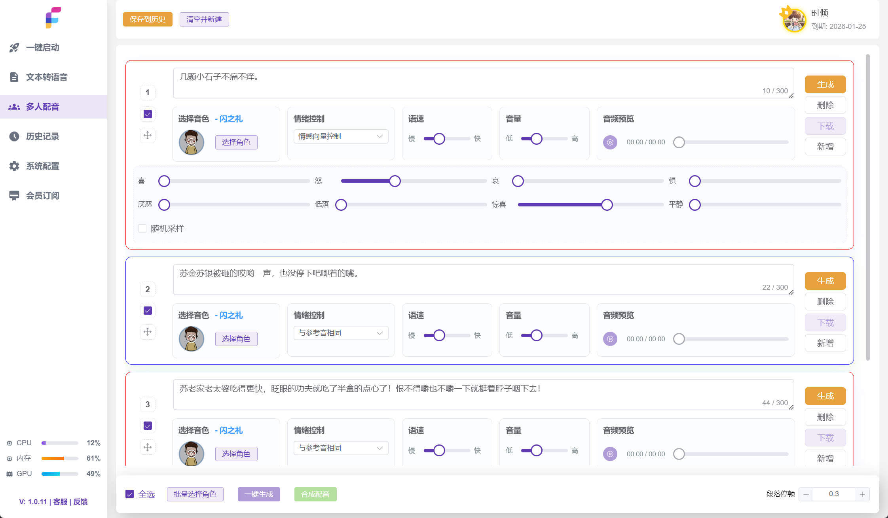888x518 pixels.
Task: Play audio preview in segment 1
Action: coord(610,142)
